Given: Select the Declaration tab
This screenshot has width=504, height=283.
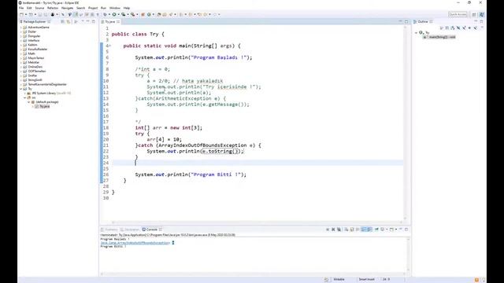Looking at the screenshot, I should [x=130, y=230].
